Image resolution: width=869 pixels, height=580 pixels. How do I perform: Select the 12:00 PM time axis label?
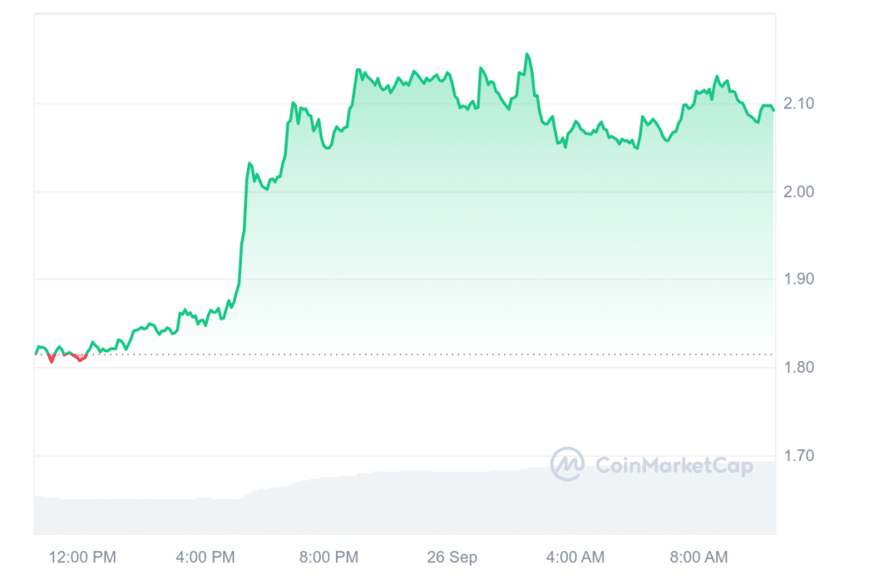[x=82, y=557]
